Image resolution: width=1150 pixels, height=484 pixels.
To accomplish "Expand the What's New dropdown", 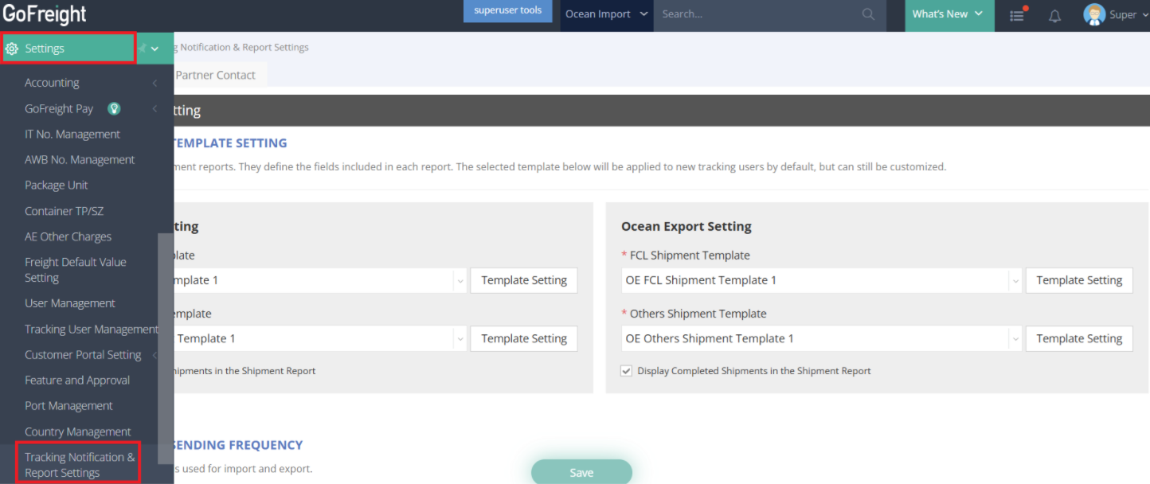I will (x=948, y=14).
